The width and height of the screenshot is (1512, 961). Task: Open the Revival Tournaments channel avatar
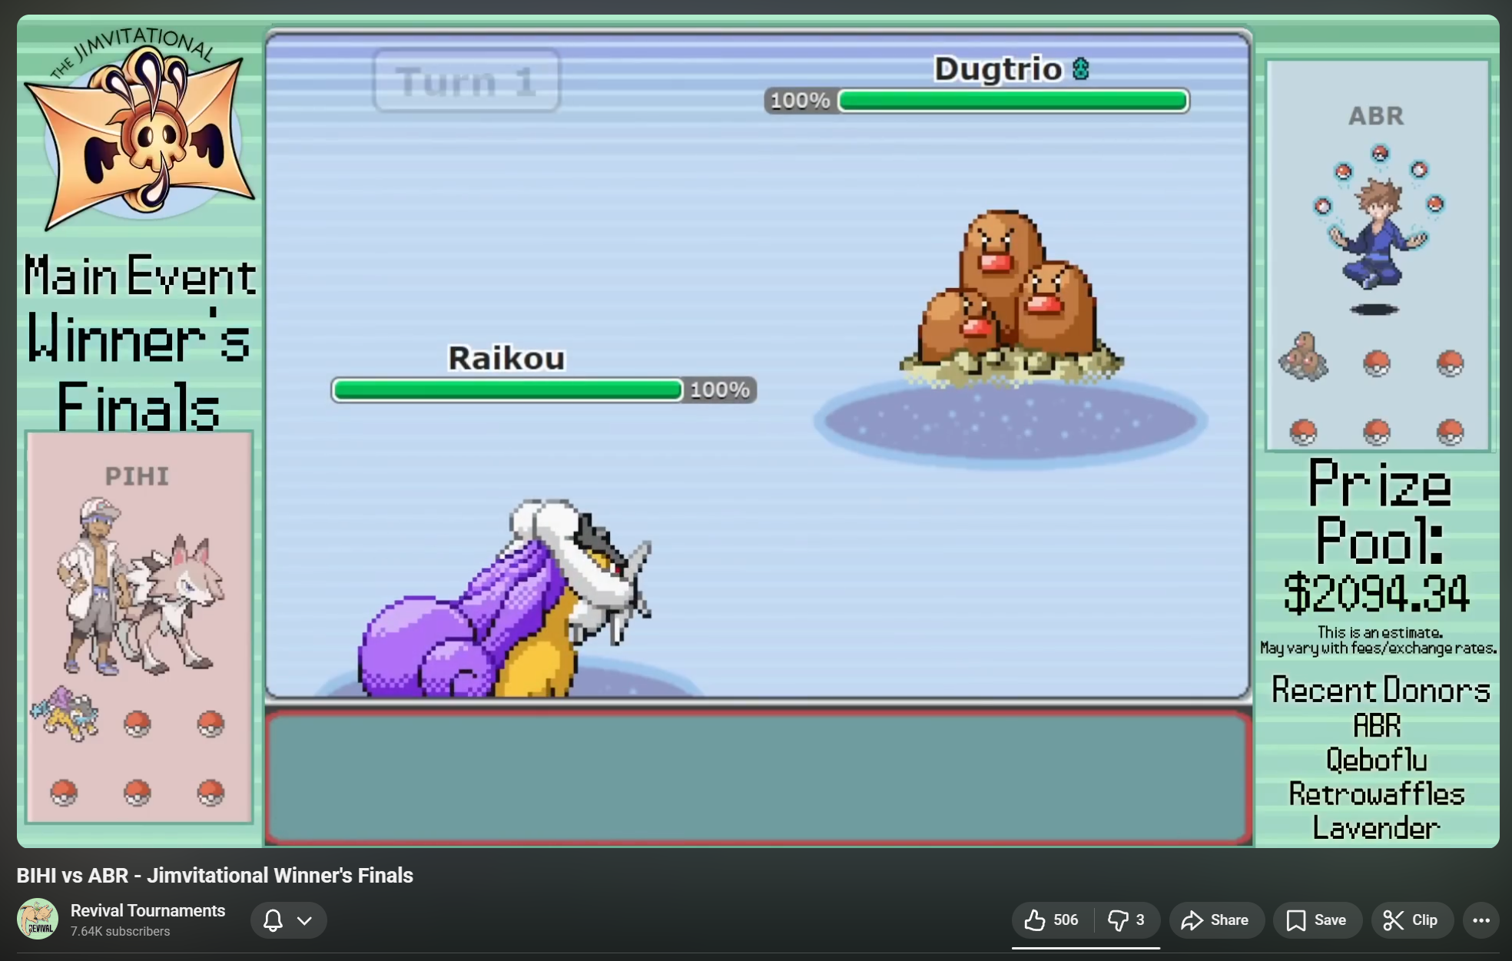[38, 919]
